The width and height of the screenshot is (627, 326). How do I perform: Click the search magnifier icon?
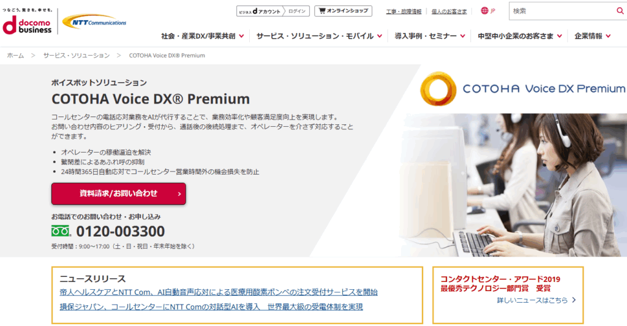pos(620,11)
